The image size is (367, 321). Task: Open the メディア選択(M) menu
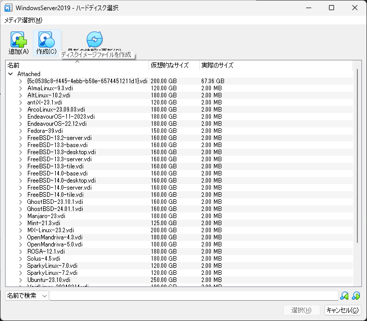pyautogui.click(x=23, y=20)
